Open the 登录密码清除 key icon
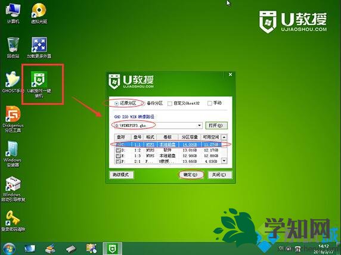This screenshot has height=255, width=341. 13,221
